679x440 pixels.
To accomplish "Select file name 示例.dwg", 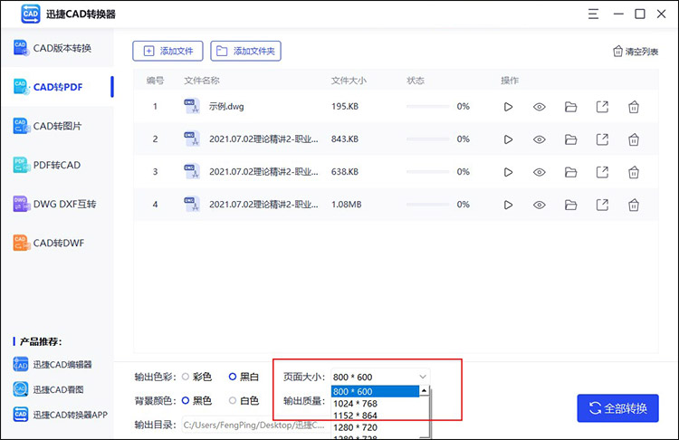I will tap(226, 107).
